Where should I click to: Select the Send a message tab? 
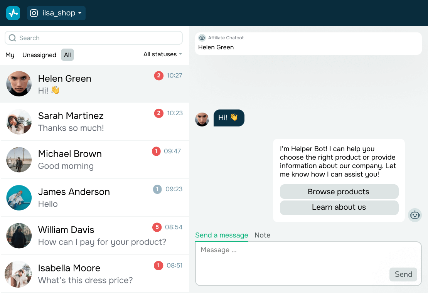[222, 235]
